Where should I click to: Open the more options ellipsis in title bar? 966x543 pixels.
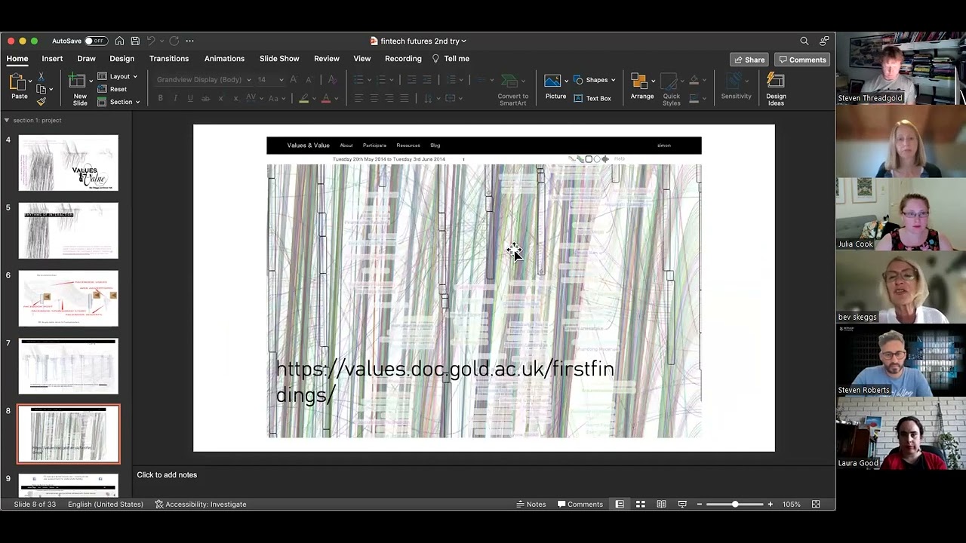pyautogui.click(x=189, y=41)
